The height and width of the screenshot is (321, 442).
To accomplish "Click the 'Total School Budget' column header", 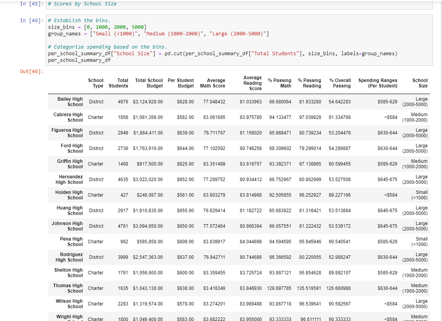I will (x=149, y=83).
